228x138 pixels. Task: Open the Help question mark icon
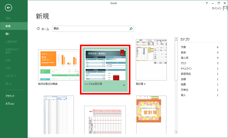[207, 3]
